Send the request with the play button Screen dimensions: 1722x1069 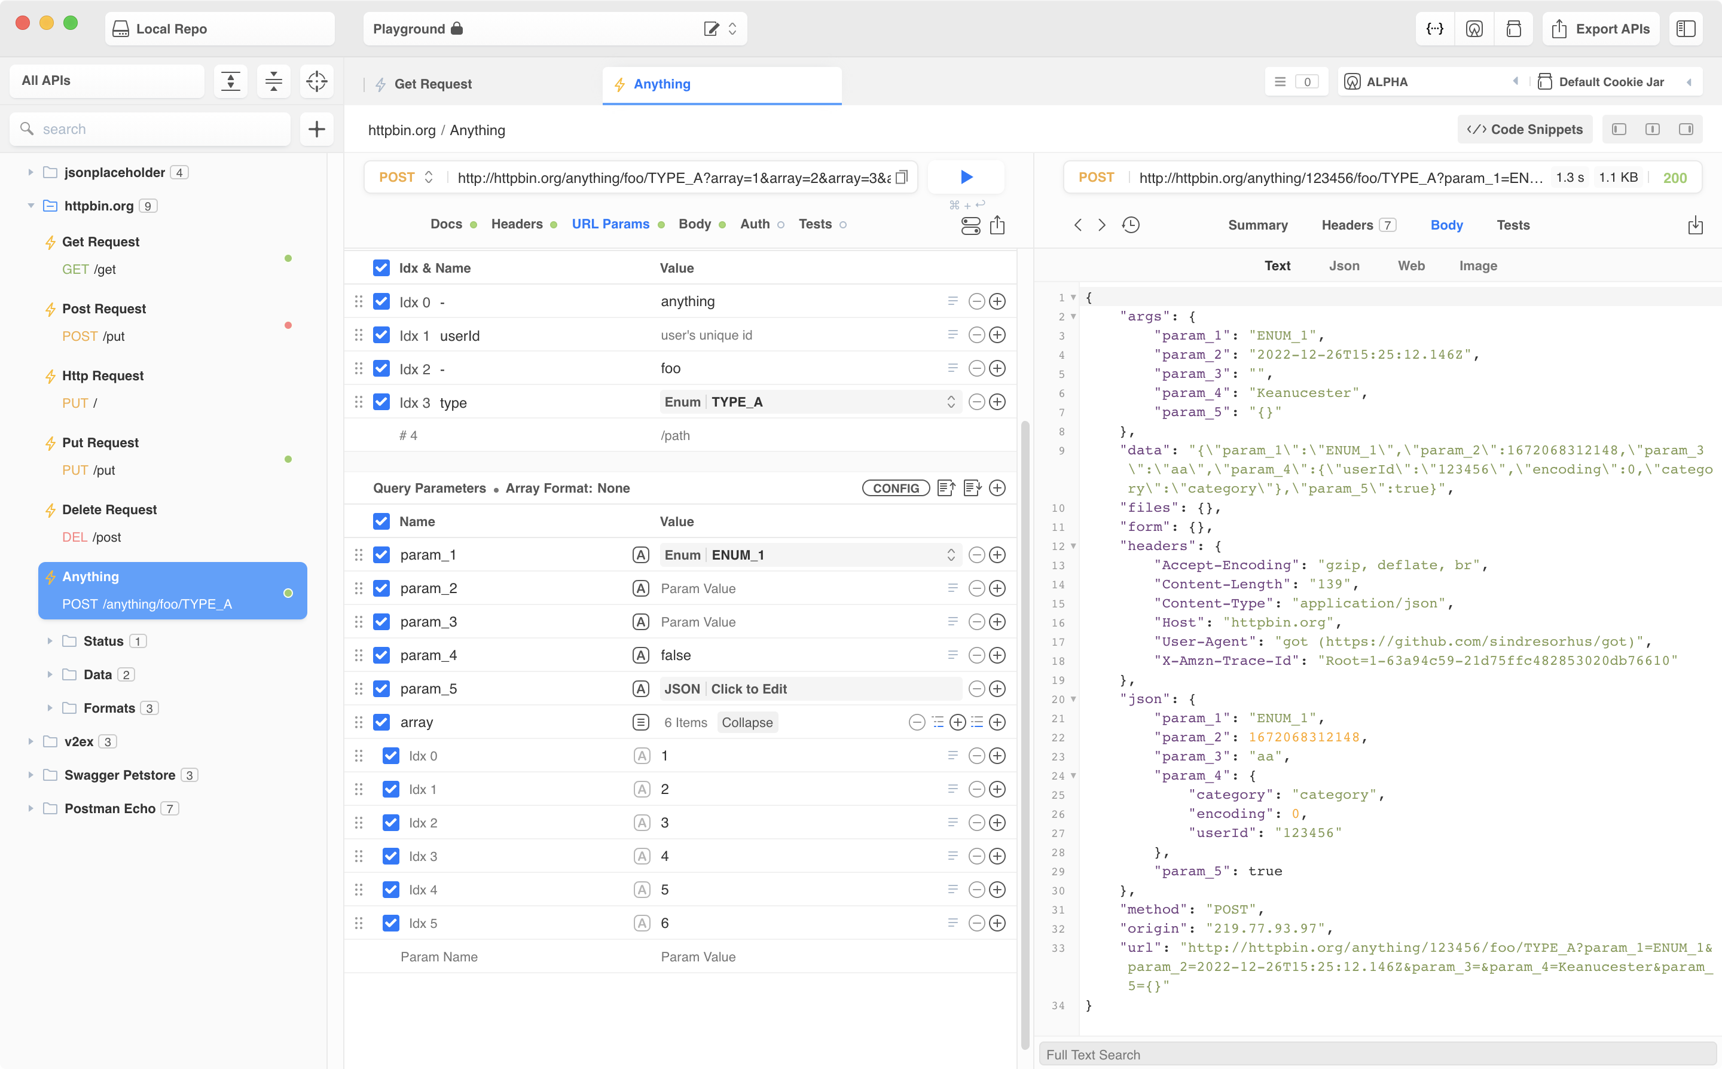[x=966, y=177]
